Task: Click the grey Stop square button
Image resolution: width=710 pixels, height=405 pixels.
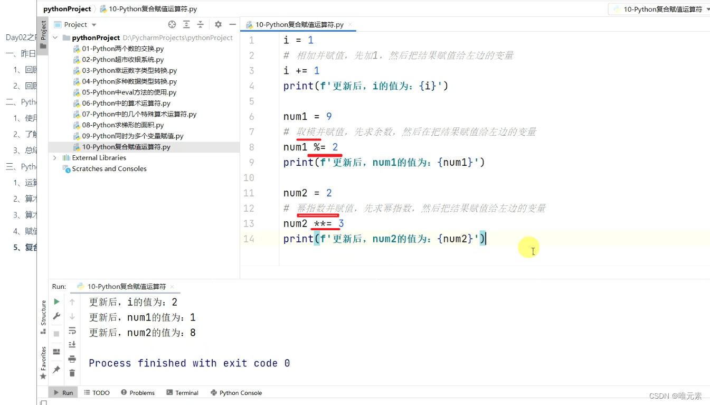Action: click(56, 334)
